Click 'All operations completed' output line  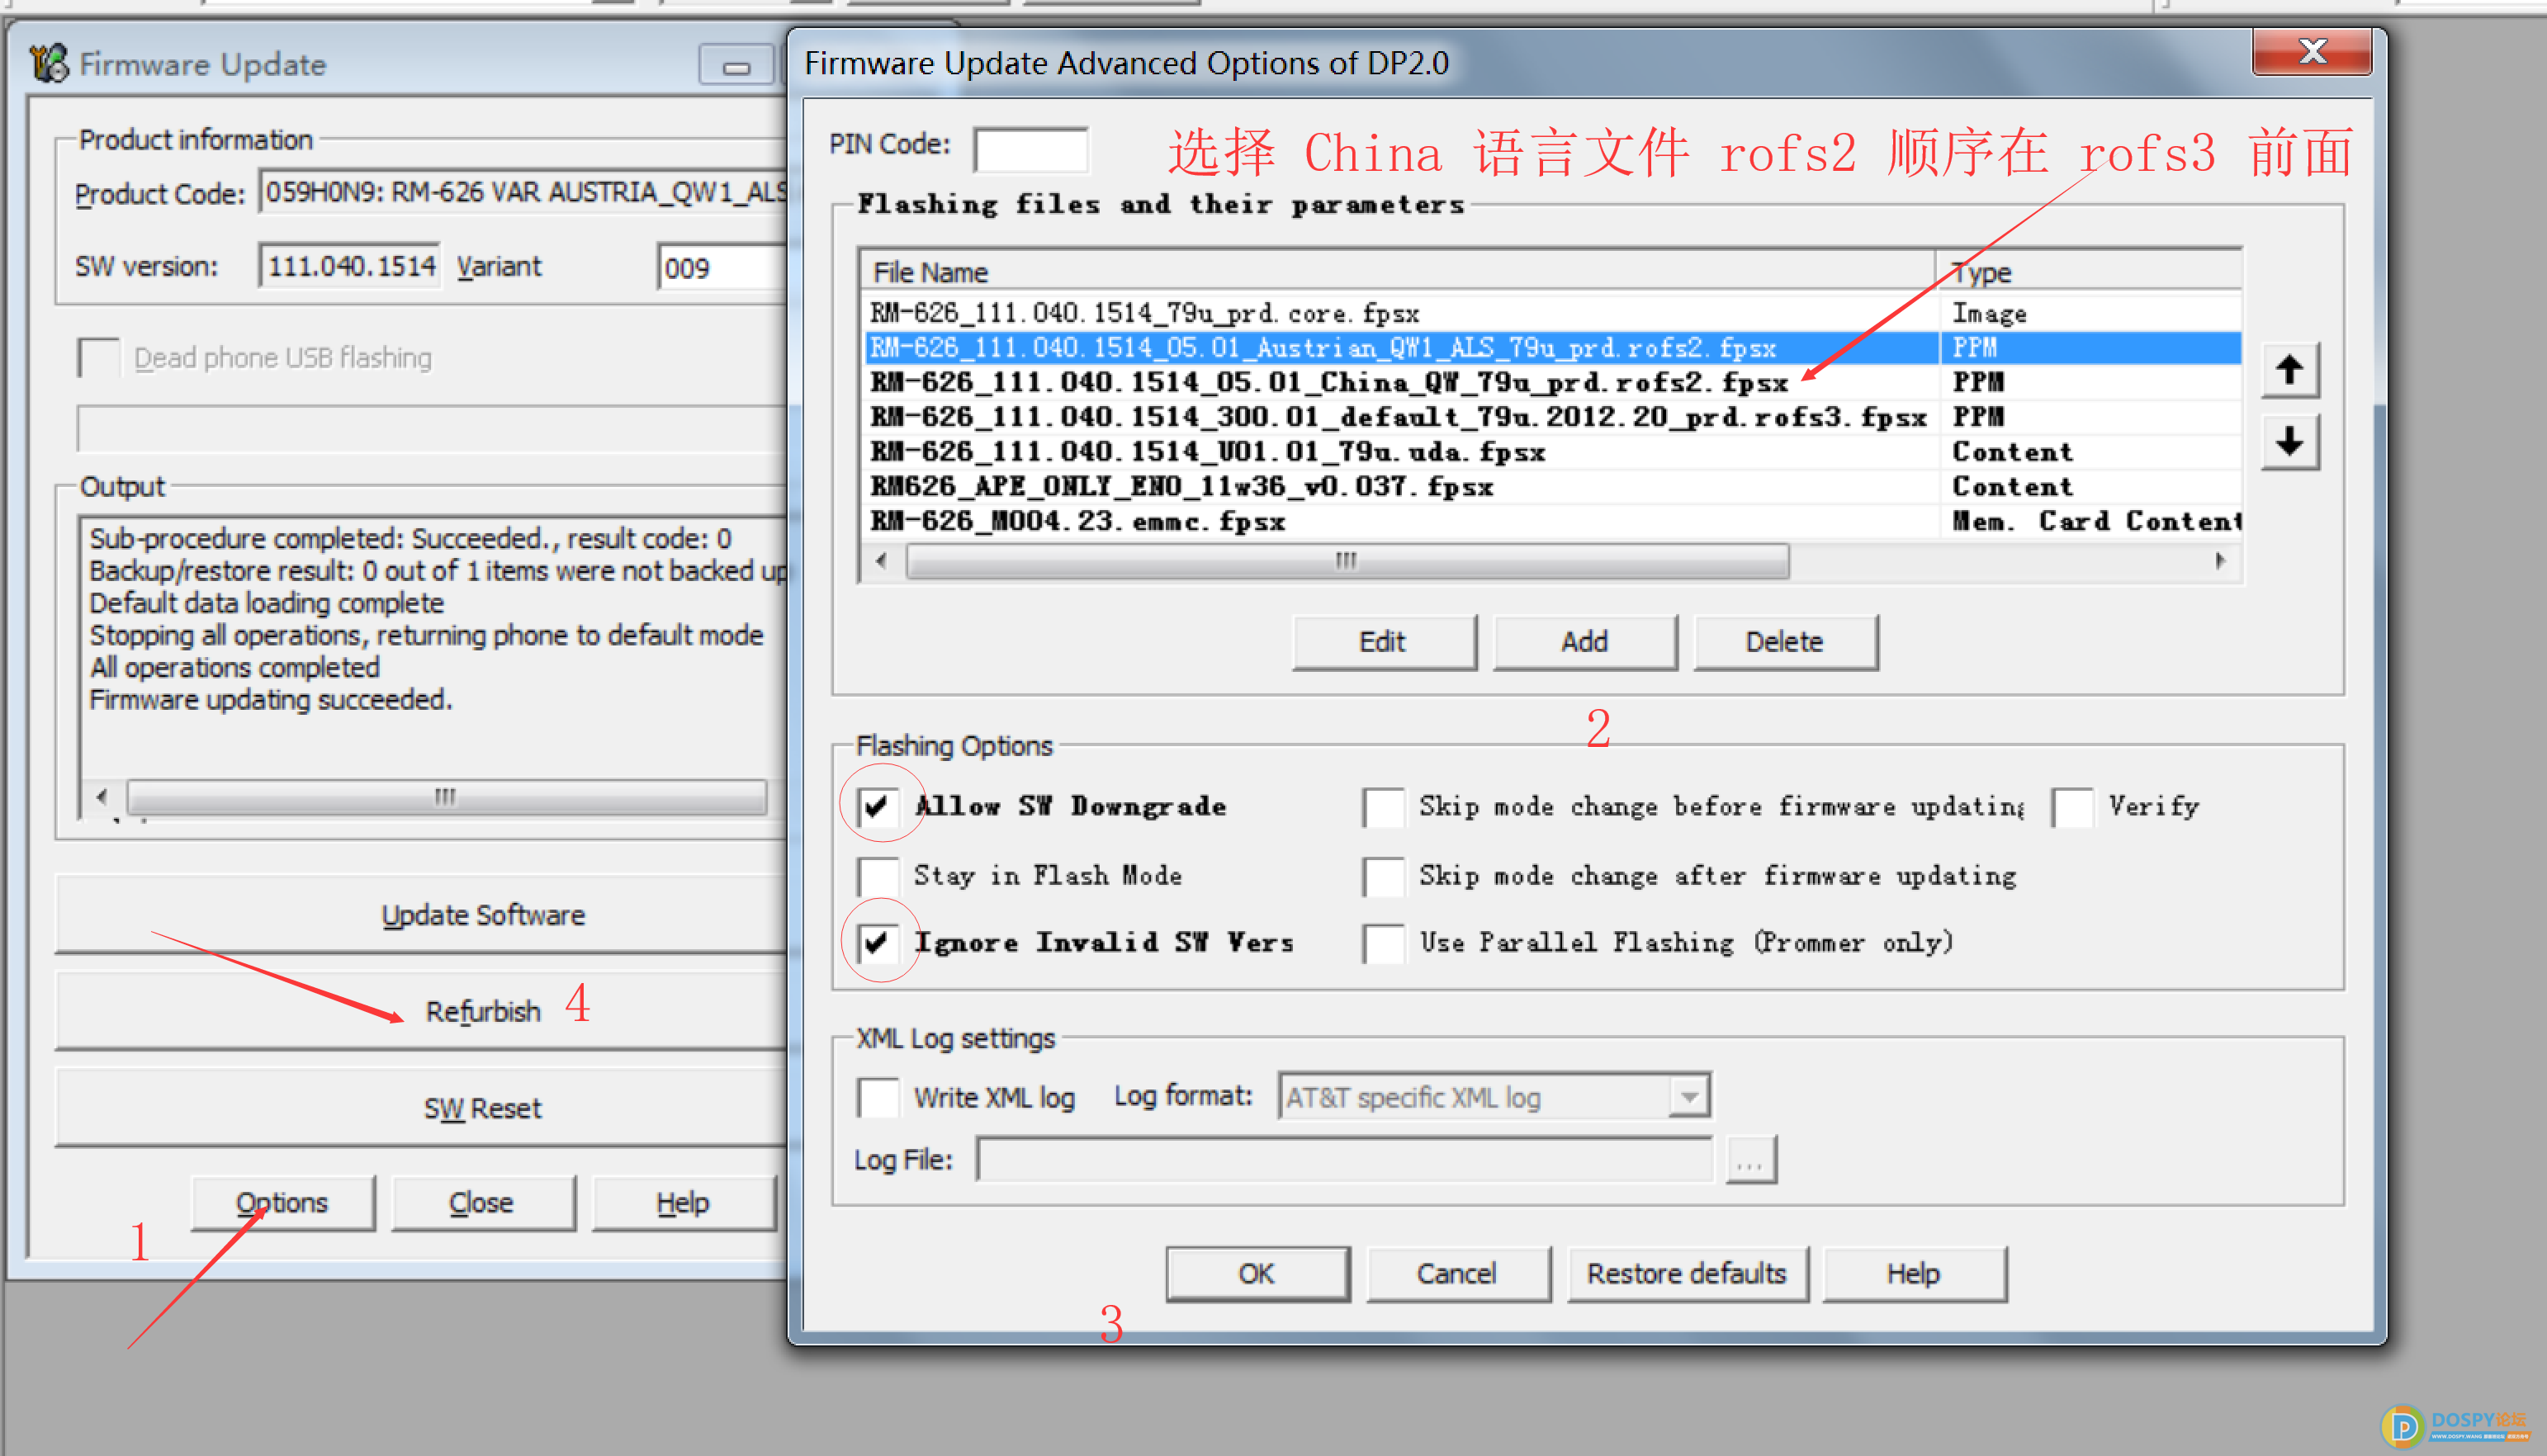(x=235, y=668)
